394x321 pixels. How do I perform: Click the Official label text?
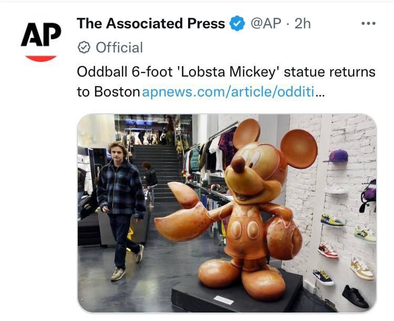(x=119, y=47)
